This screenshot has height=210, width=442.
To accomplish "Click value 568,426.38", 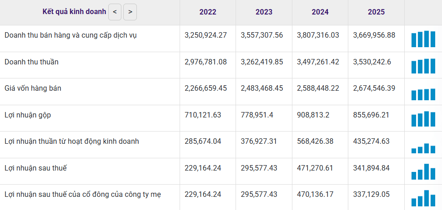I will [315, 141].
